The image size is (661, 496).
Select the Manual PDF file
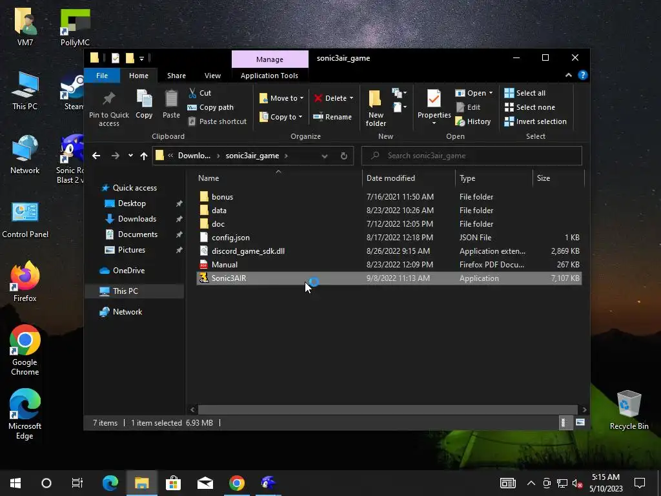(389, 264)
